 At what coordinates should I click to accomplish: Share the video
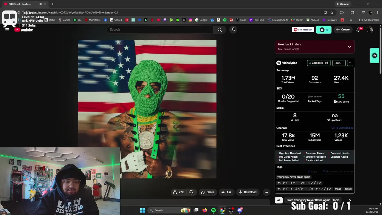(207, 192)
